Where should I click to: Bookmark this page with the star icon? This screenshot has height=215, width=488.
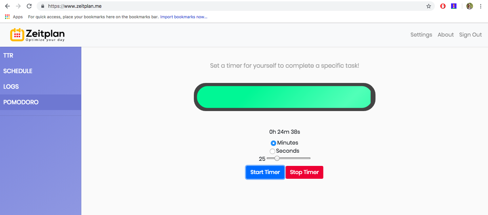pos(429,6)
